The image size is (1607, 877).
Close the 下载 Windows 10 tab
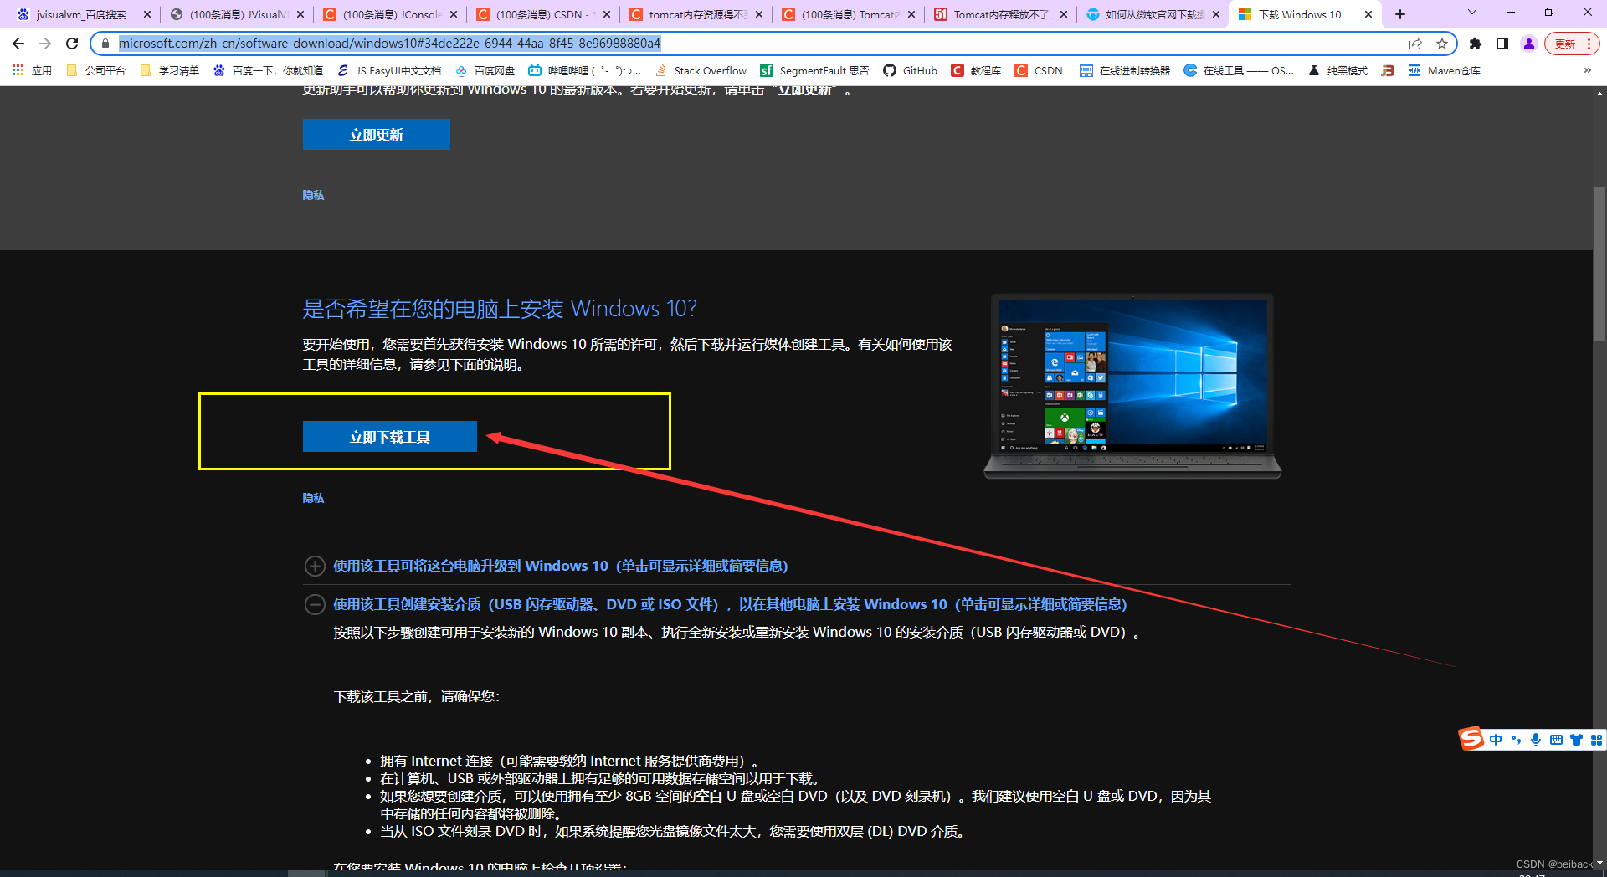1368,14
